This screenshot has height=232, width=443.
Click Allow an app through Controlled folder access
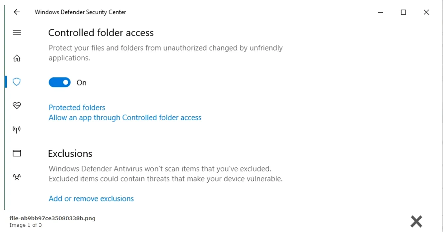point(125,118)
